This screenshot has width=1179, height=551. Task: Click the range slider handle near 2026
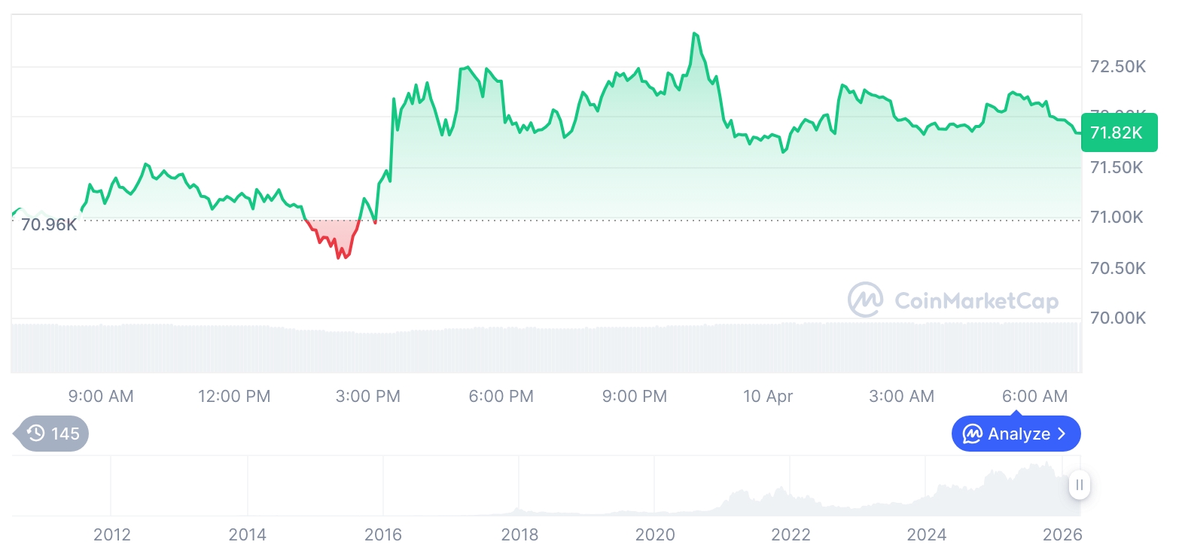(x=1080, y=485)
